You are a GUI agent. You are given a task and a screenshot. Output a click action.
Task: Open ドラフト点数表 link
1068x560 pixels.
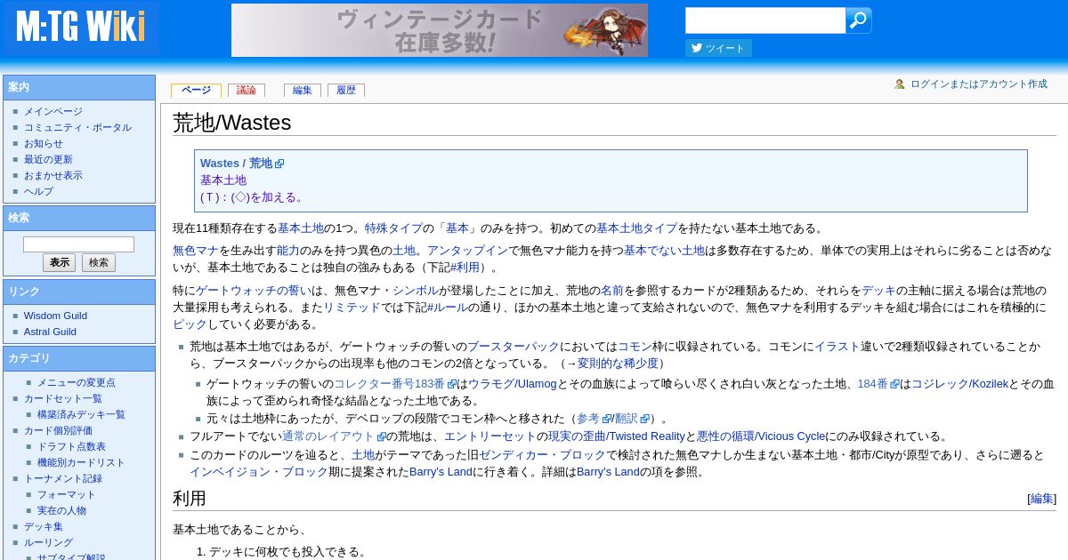71,446
